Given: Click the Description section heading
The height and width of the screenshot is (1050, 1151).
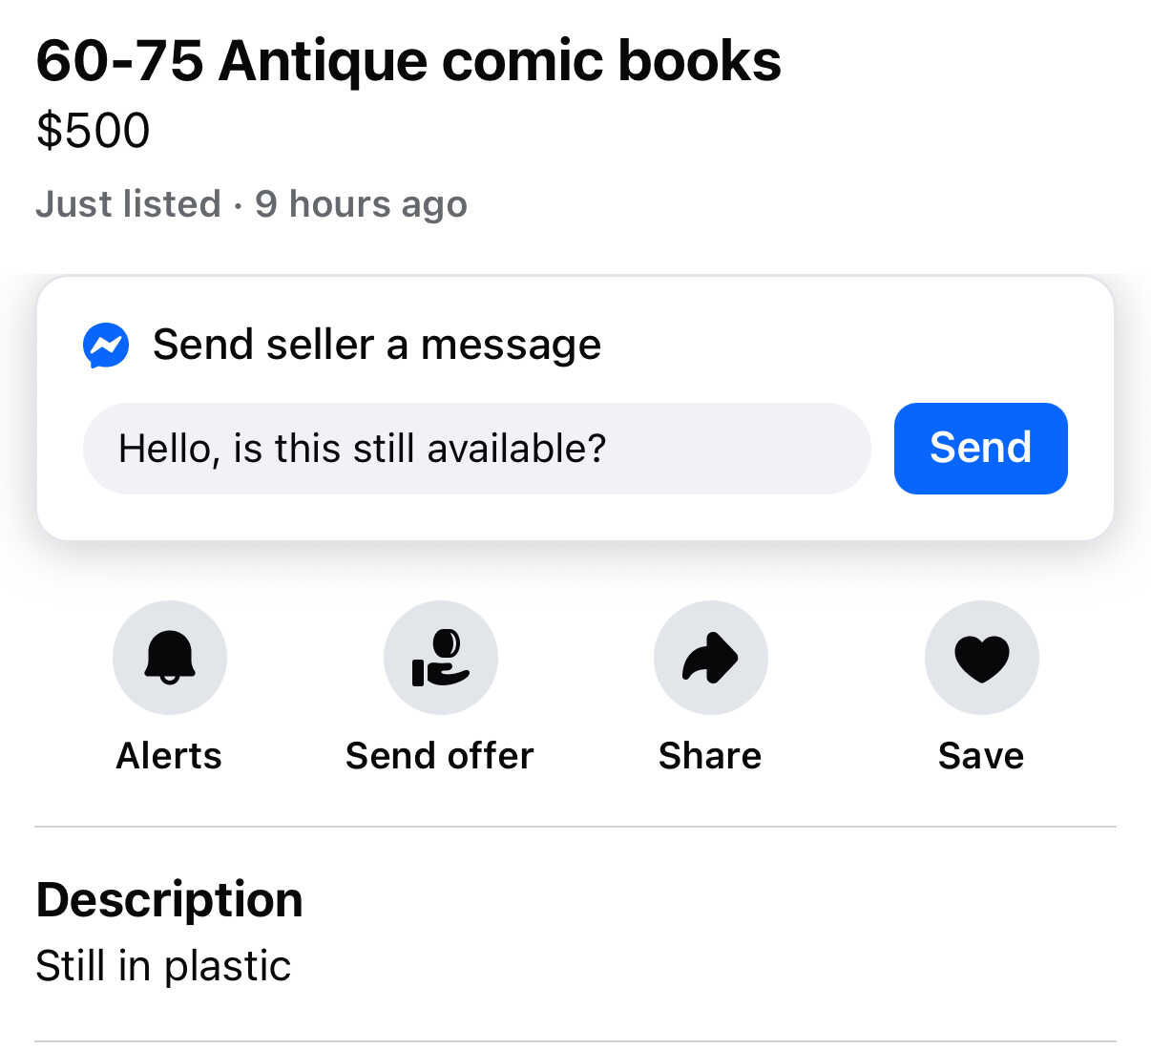Looking at the screenshot, I should (x=170, y=900).
